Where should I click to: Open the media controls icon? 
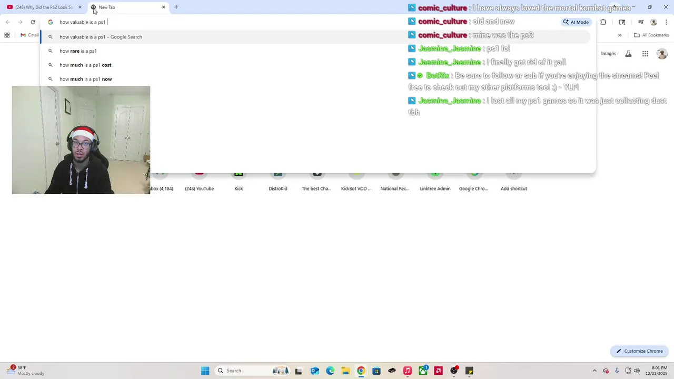click(641, 22)
